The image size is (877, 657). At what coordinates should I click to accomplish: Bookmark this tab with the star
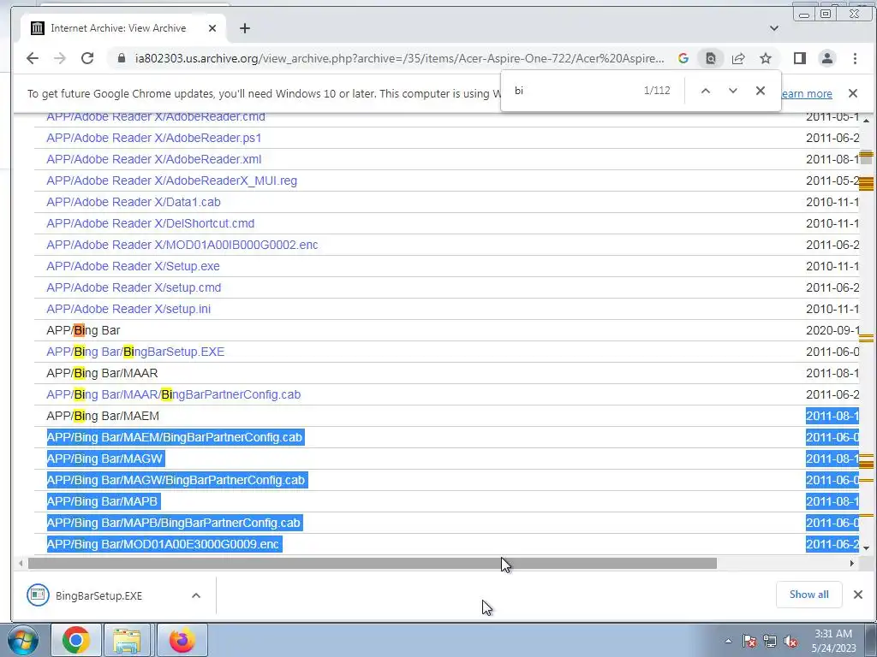766,58
